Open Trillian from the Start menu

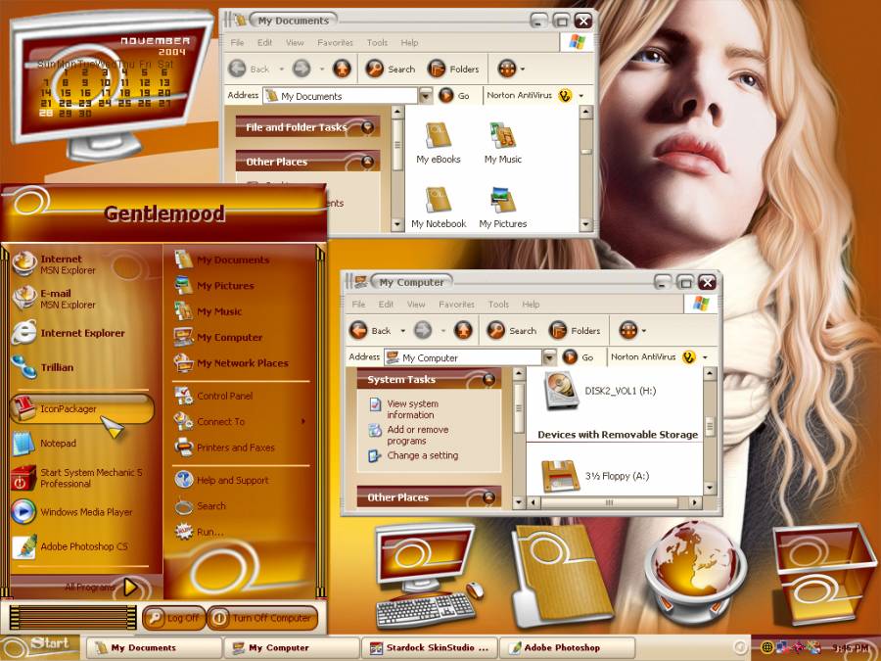(56, 368)
